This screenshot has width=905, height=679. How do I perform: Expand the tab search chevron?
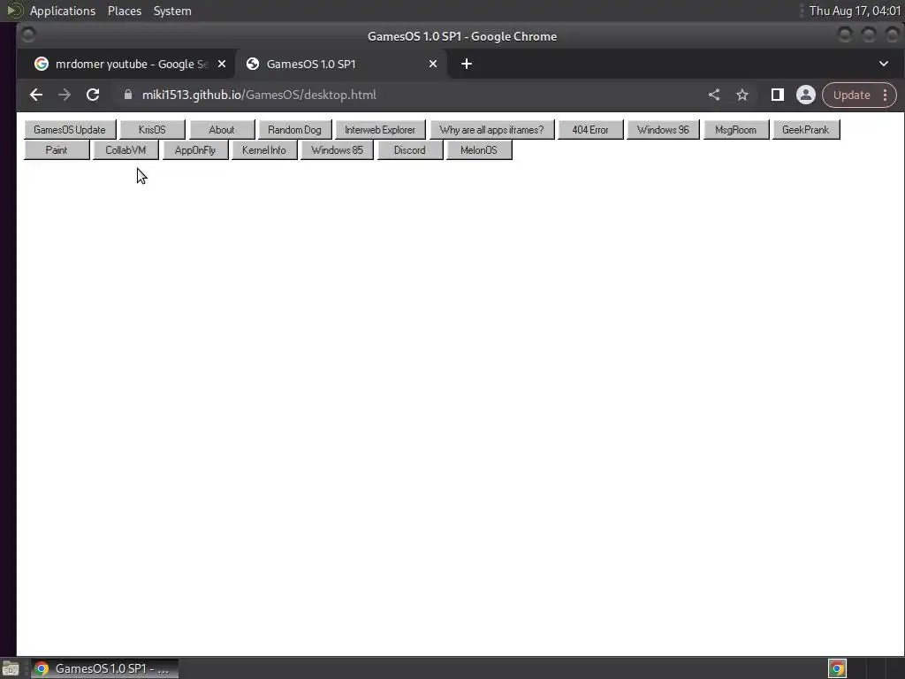click(x=884, y=64)
